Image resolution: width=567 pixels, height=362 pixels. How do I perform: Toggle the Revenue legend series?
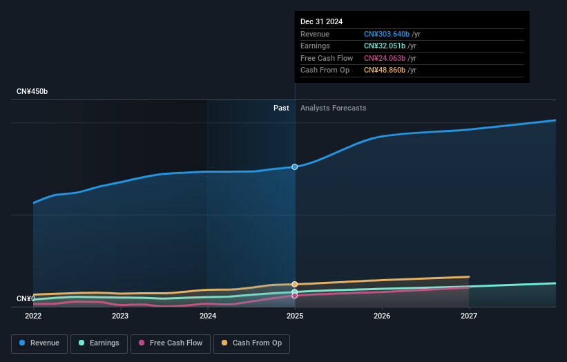(39, 343)
